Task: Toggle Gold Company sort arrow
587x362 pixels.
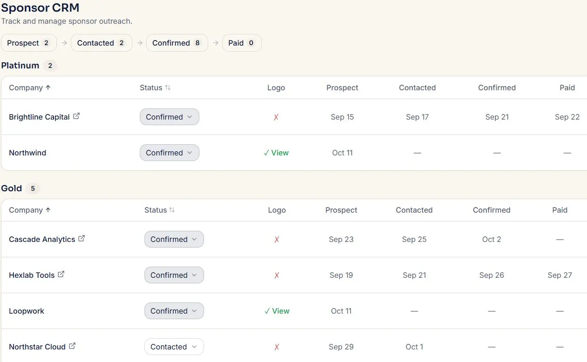Action: 48,210
